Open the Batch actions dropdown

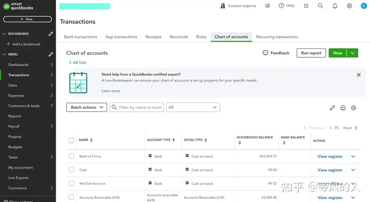[x=87, y=107]
